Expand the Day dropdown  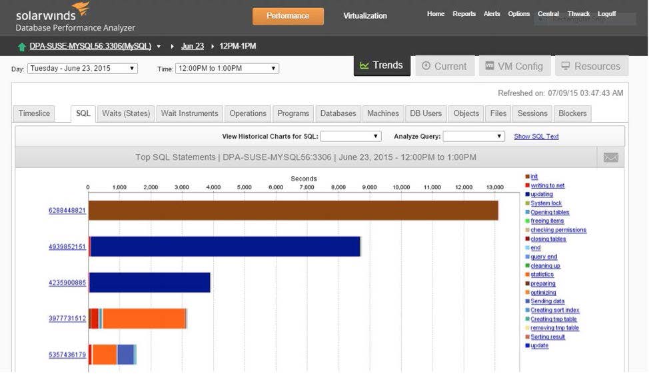coord(83,69)
